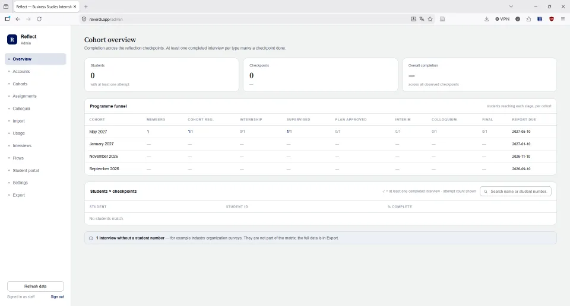Click the Students summary card
This screenshot has height=306, width=570.
coord(161,75)
